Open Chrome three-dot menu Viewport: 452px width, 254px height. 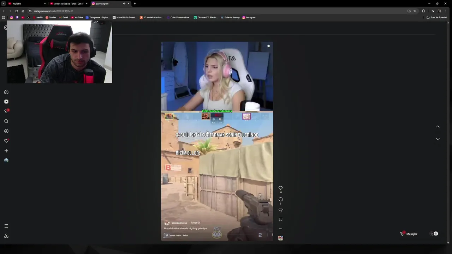coord(446,11)
